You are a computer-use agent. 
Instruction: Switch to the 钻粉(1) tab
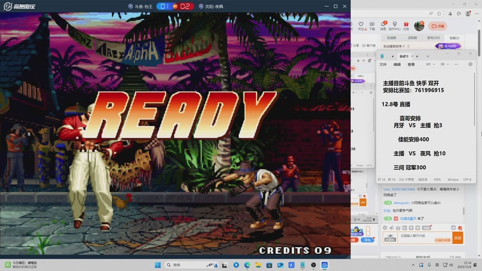pos(454,38)
